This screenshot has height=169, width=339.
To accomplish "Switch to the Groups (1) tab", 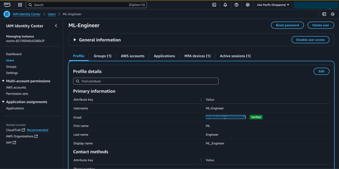I will click(x=102, y=56).
